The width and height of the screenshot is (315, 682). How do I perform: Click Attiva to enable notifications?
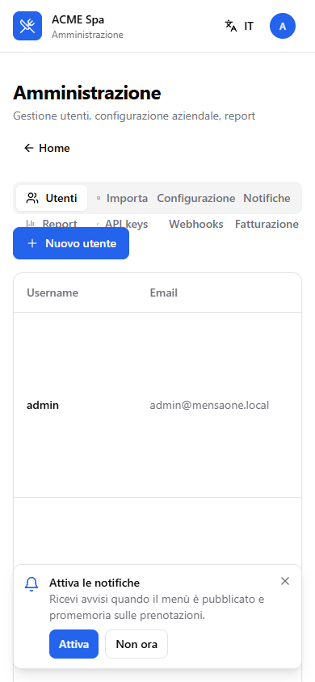tap(73, 644)
